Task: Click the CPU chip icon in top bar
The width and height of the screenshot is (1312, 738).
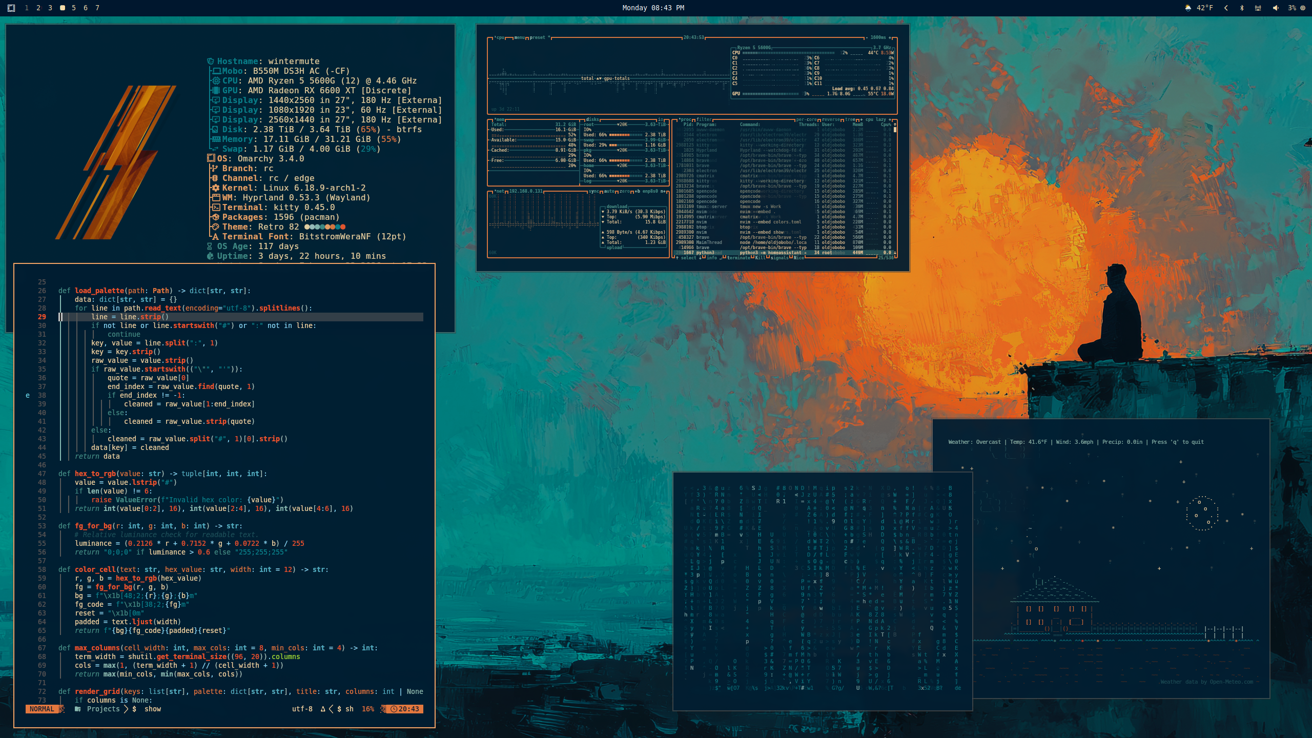Action: tap(1302, 8)
